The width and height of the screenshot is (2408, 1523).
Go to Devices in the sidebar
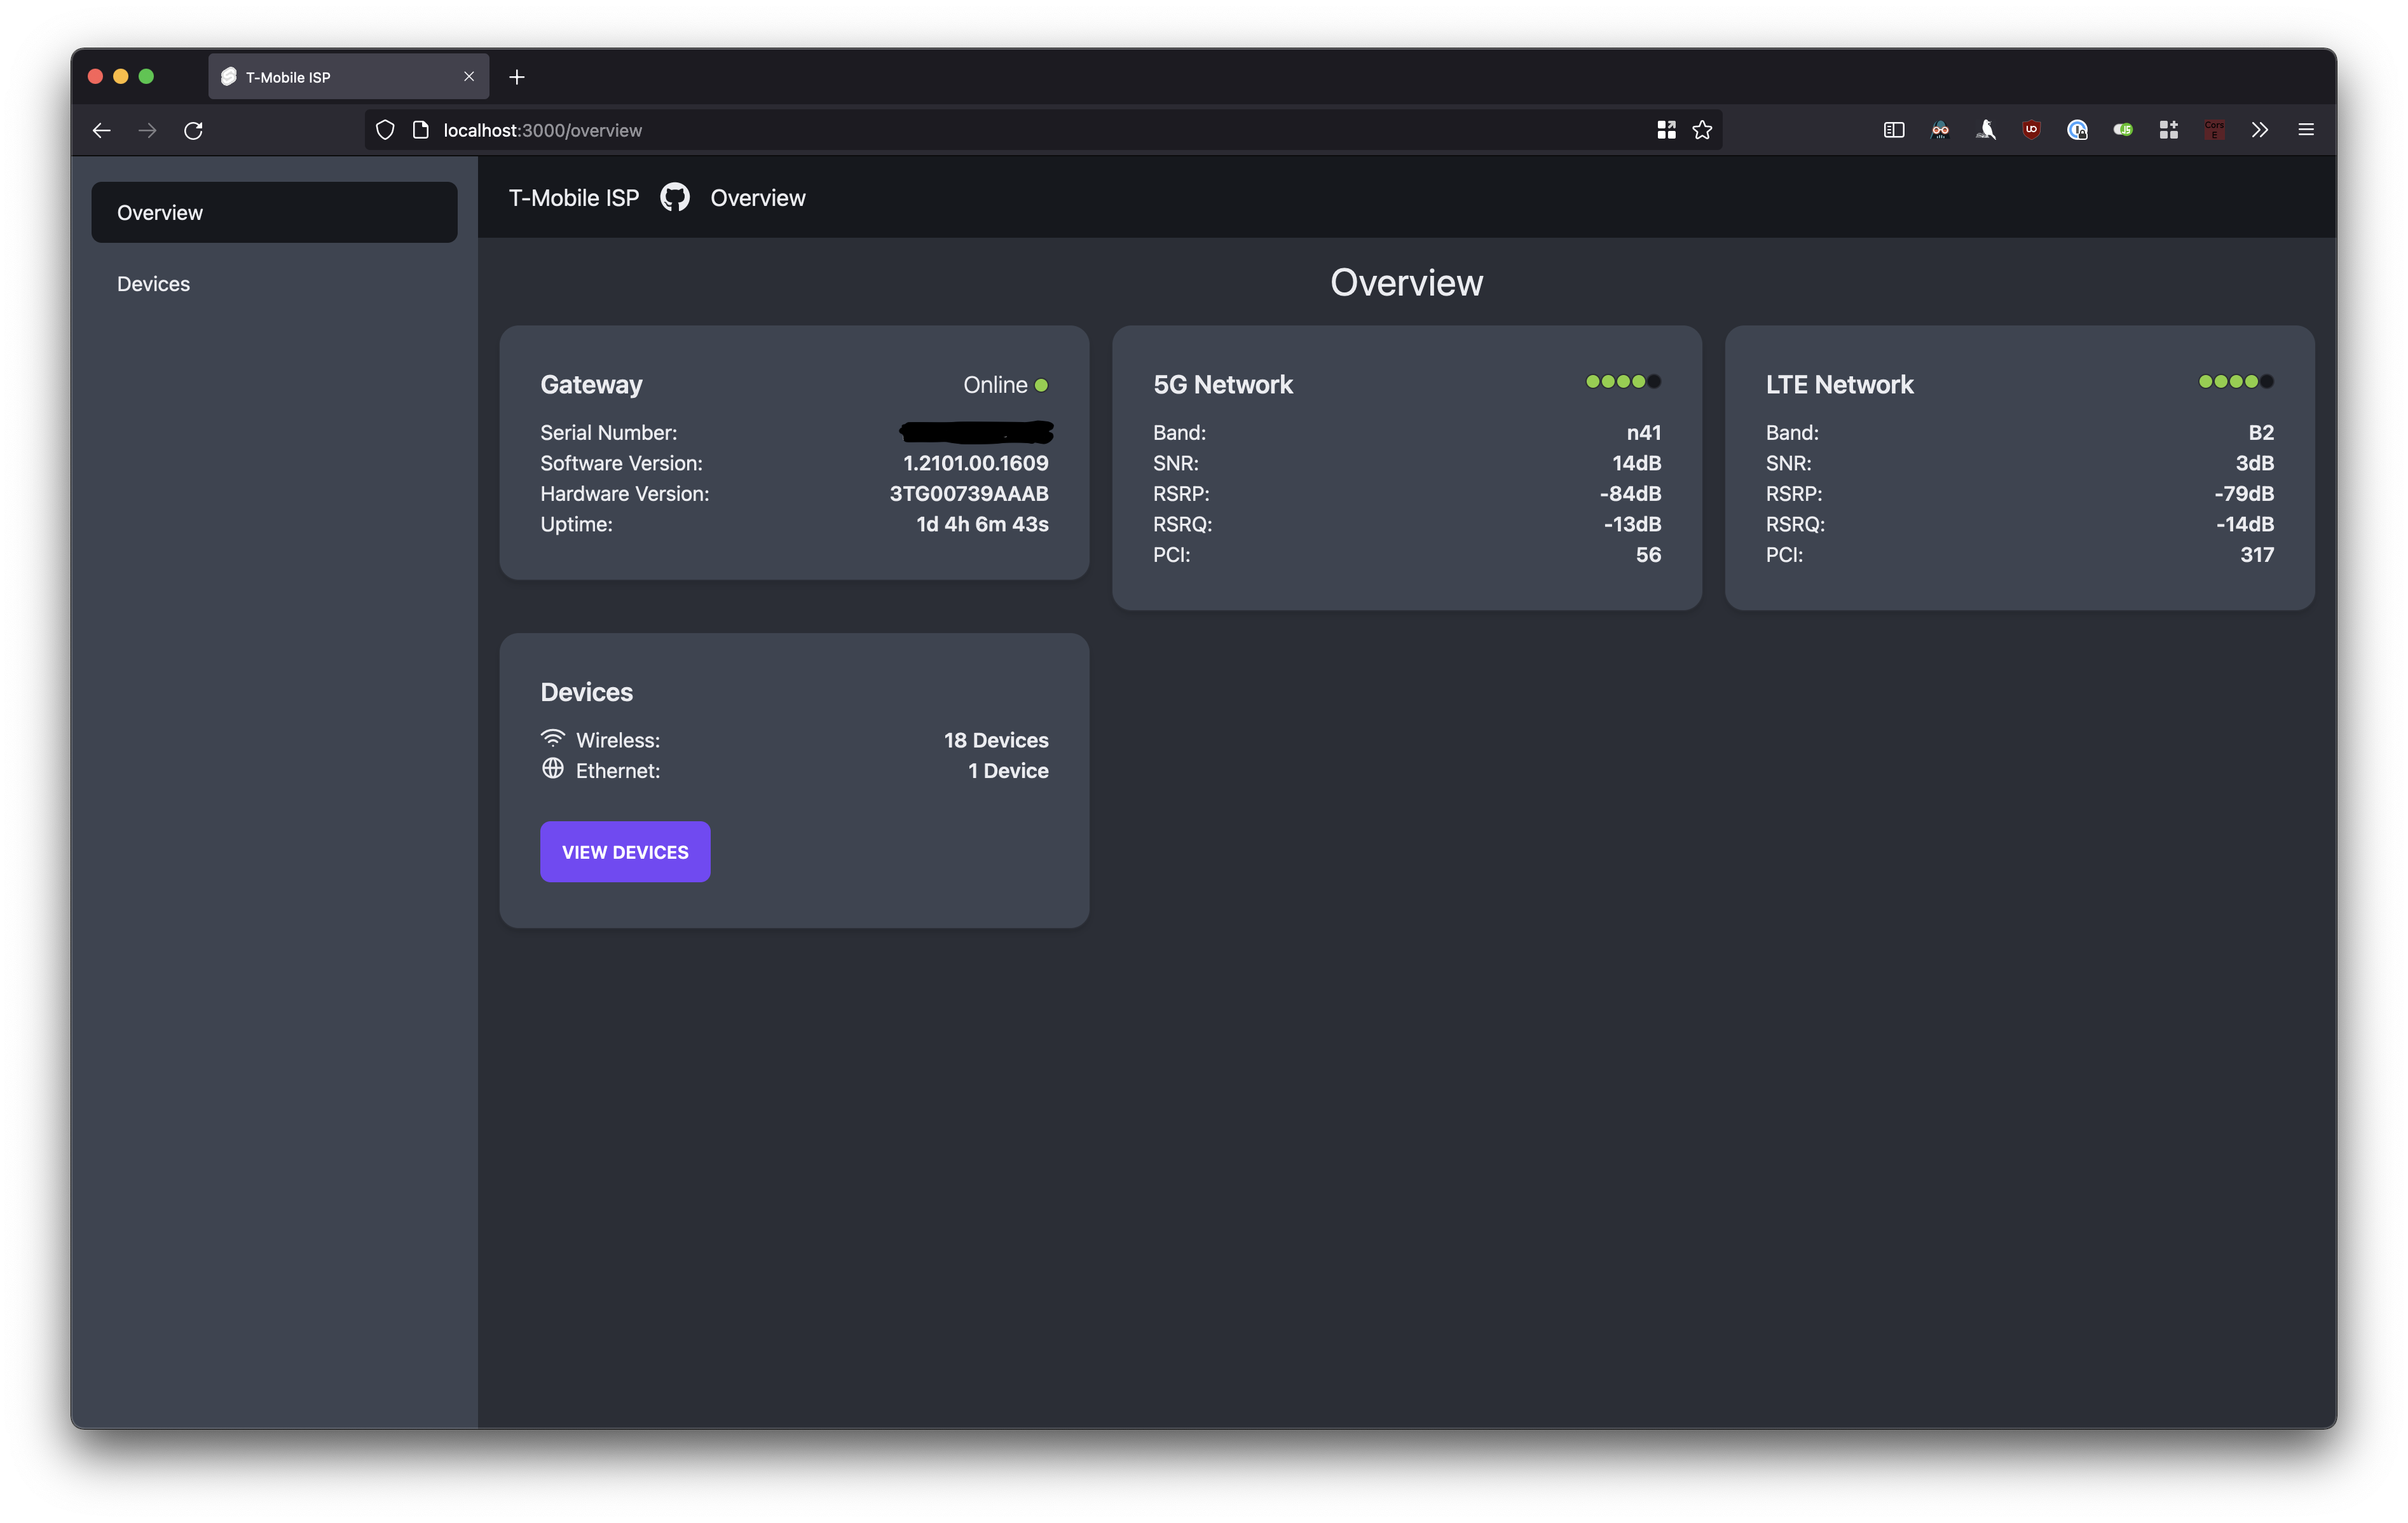coord(153,284)
